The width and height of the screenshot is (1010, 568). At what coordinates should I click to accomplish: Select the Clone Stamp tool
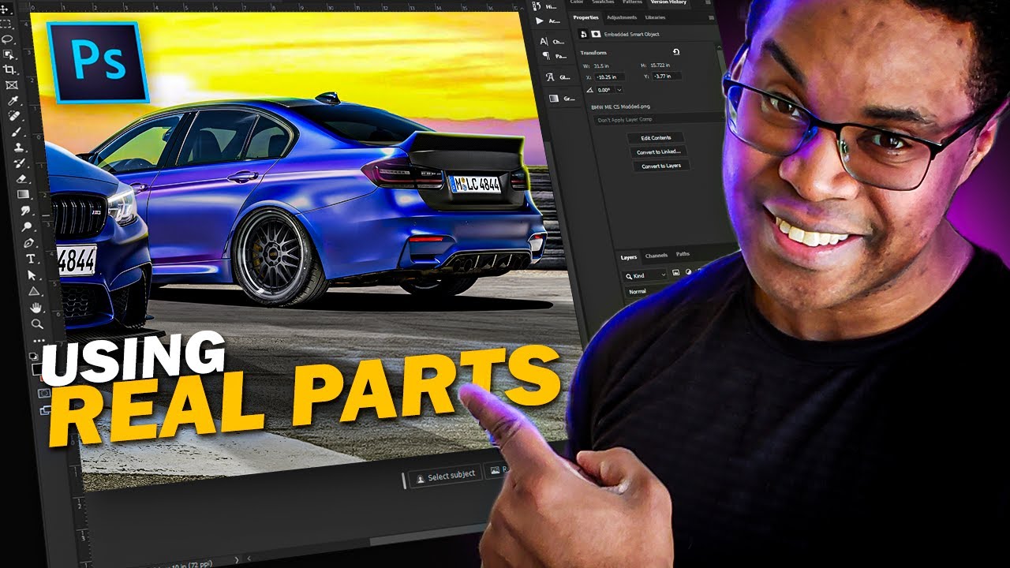pos(17,148)
